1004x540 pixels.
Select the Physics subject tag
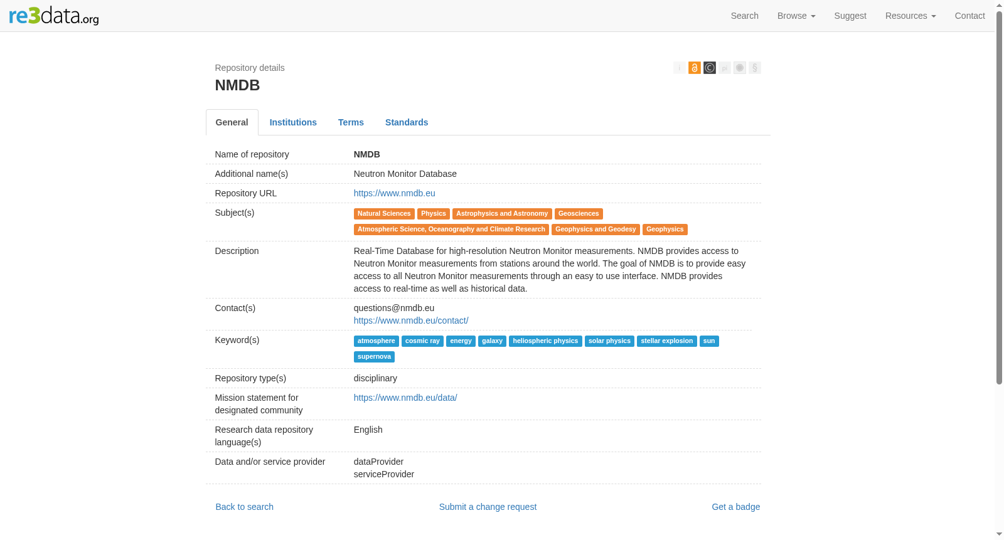[x=434, y=214]
